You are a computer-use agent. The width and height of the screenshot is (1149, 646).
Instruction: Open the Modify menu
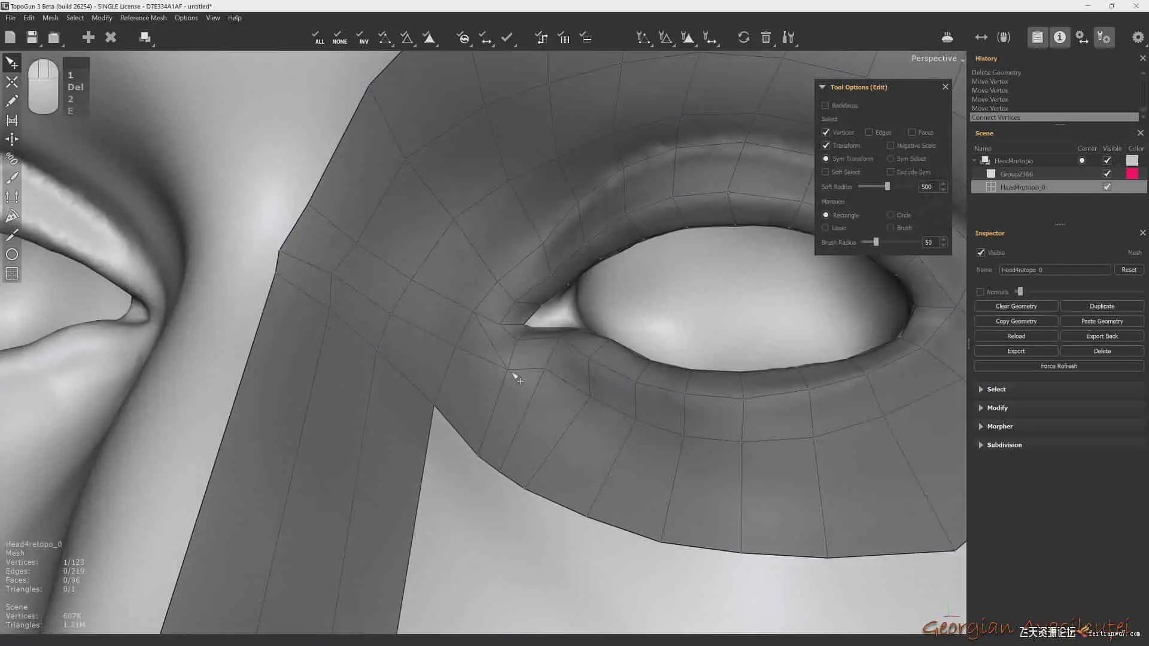point(102,18)
